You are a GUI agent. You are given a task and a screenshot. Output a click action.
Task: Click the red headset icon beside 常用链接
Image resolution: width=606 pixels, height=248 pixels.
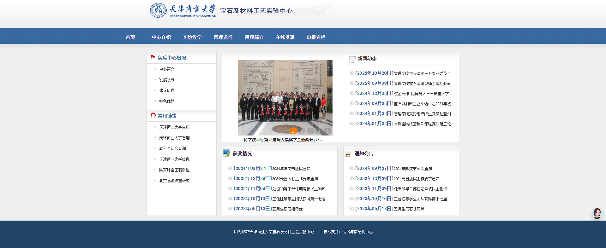coord(153,115)
